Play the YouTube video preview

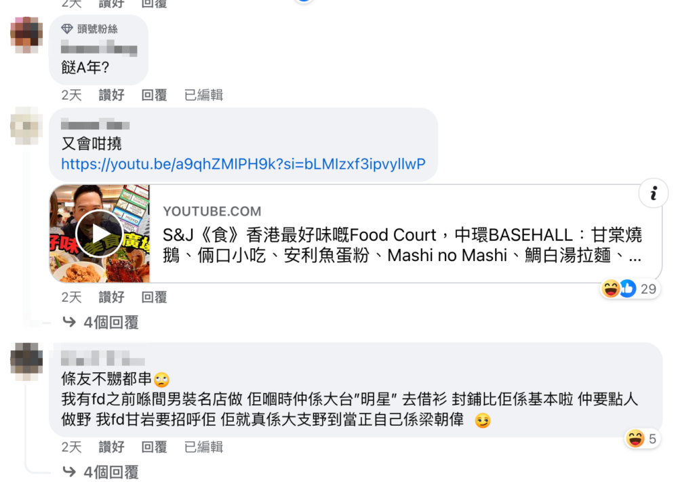coord(100,234)
